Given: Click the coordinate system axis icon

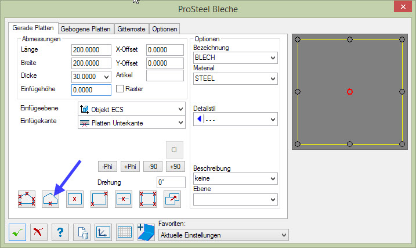Looking at the screenshot, I should pos(103,232).
